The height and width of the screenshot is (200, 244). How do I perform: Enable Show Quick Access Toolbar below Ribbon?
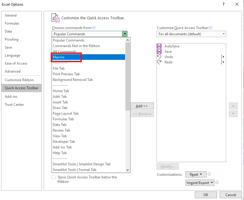pyautogui.click(x=54, y=177)
